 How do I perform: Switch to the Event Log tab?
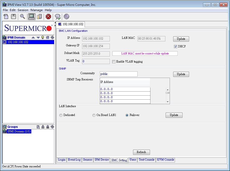(x=74, y=160)
